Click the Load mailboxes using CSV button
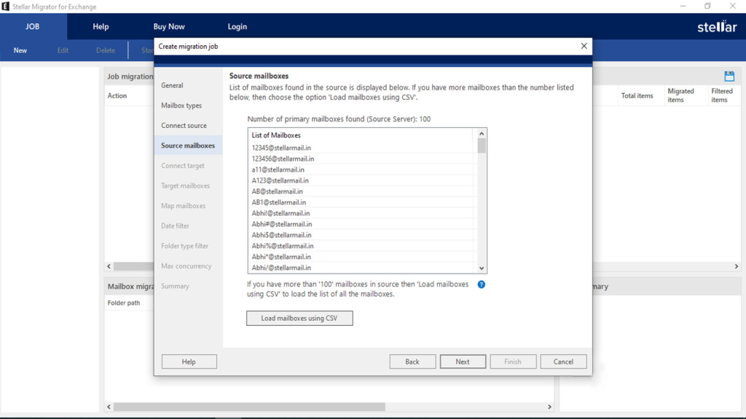 click(x=299, y=318)
